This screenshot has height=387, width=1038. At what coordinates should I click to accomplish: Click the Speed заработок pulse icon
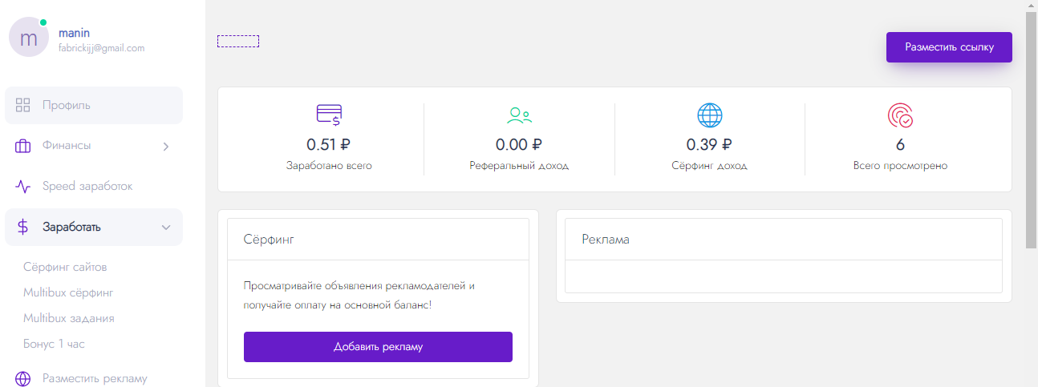click(22, 187)
